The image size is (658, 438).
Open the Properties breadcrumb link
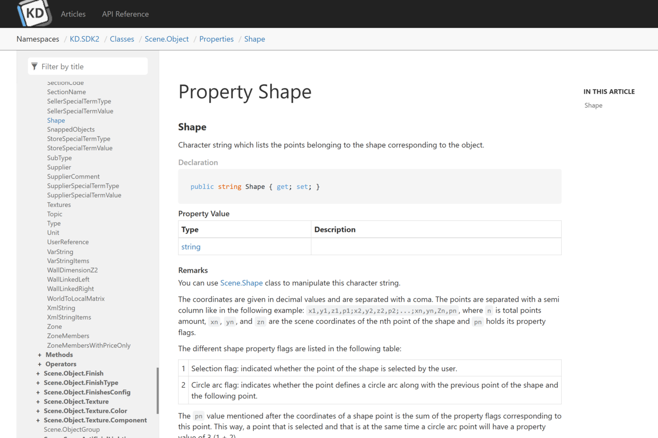coord(217,39)
